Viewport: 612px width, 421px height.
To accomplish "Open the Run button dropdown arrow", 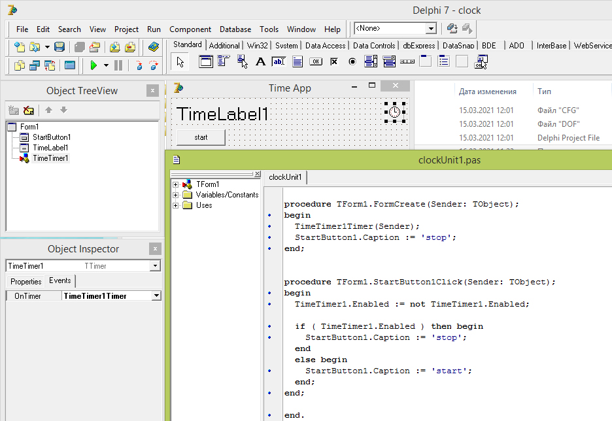I will 106,65.
